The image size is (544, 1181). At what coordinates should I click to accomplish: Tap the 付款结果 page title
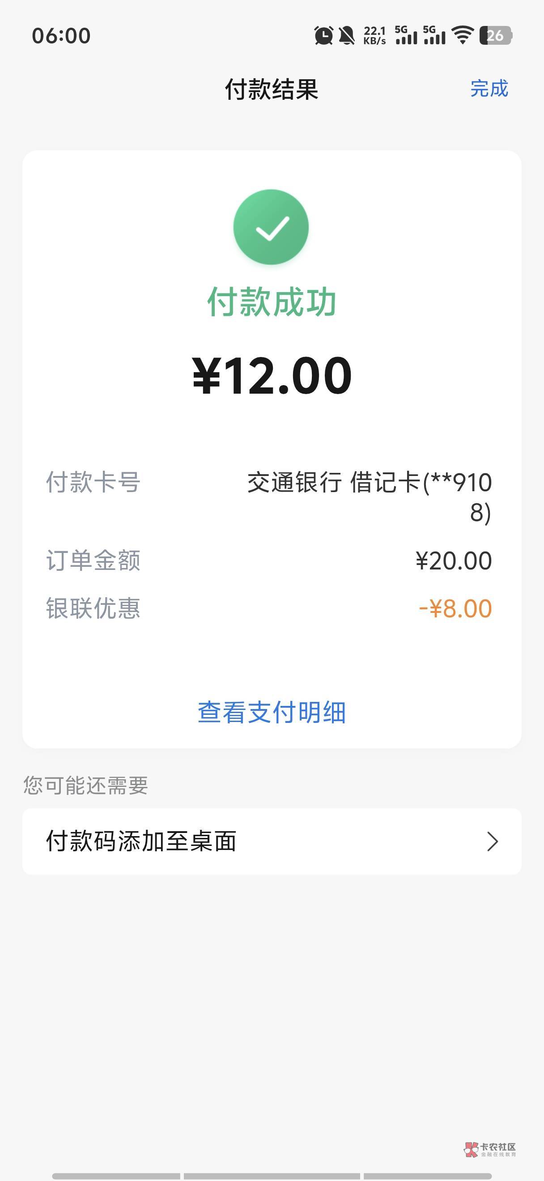[271, 89]
